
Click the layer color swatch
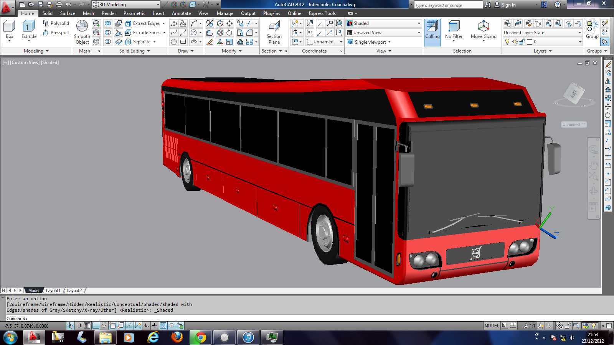(x=530, y=42)
